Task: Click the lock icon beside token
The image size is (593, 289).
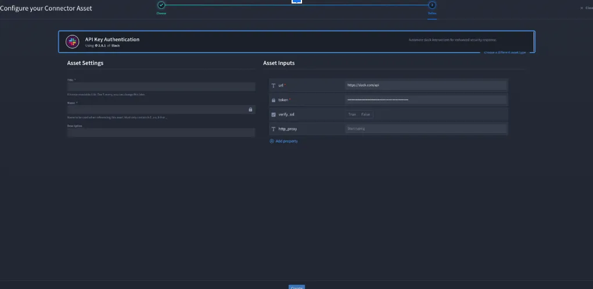Action: 274,100
